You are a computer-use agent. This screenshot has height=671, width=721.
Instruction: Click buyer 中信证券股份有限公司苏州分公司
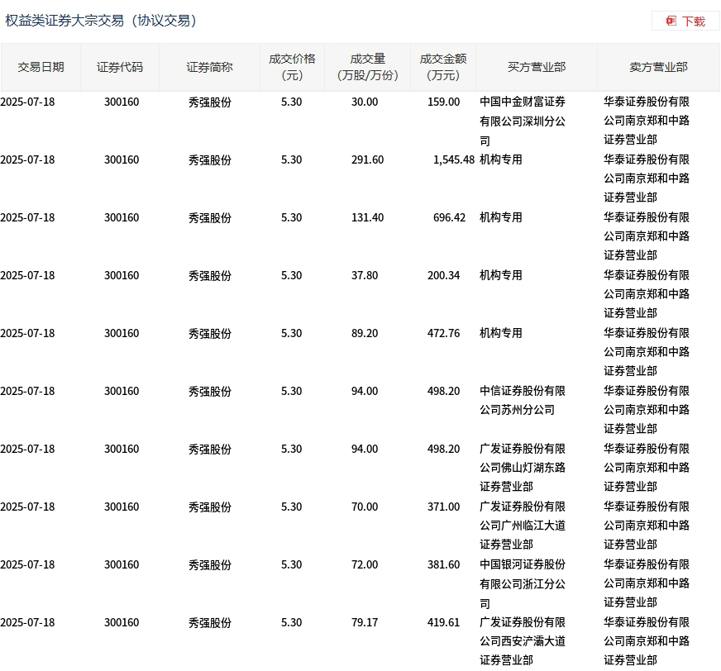(x=523, y=401)
